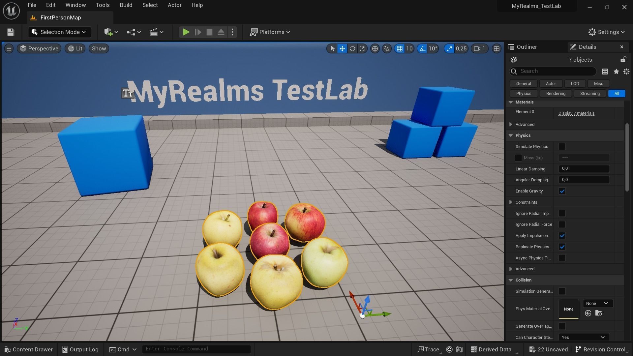Toggle the Details panel lock icon
Viewport: 633px width, 356px height.
point(623,60)
